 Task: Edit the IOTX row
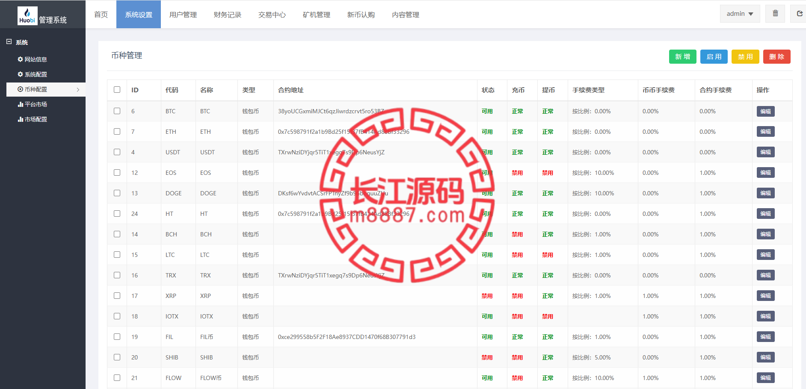pyautogui.click(x=766, y=317)
